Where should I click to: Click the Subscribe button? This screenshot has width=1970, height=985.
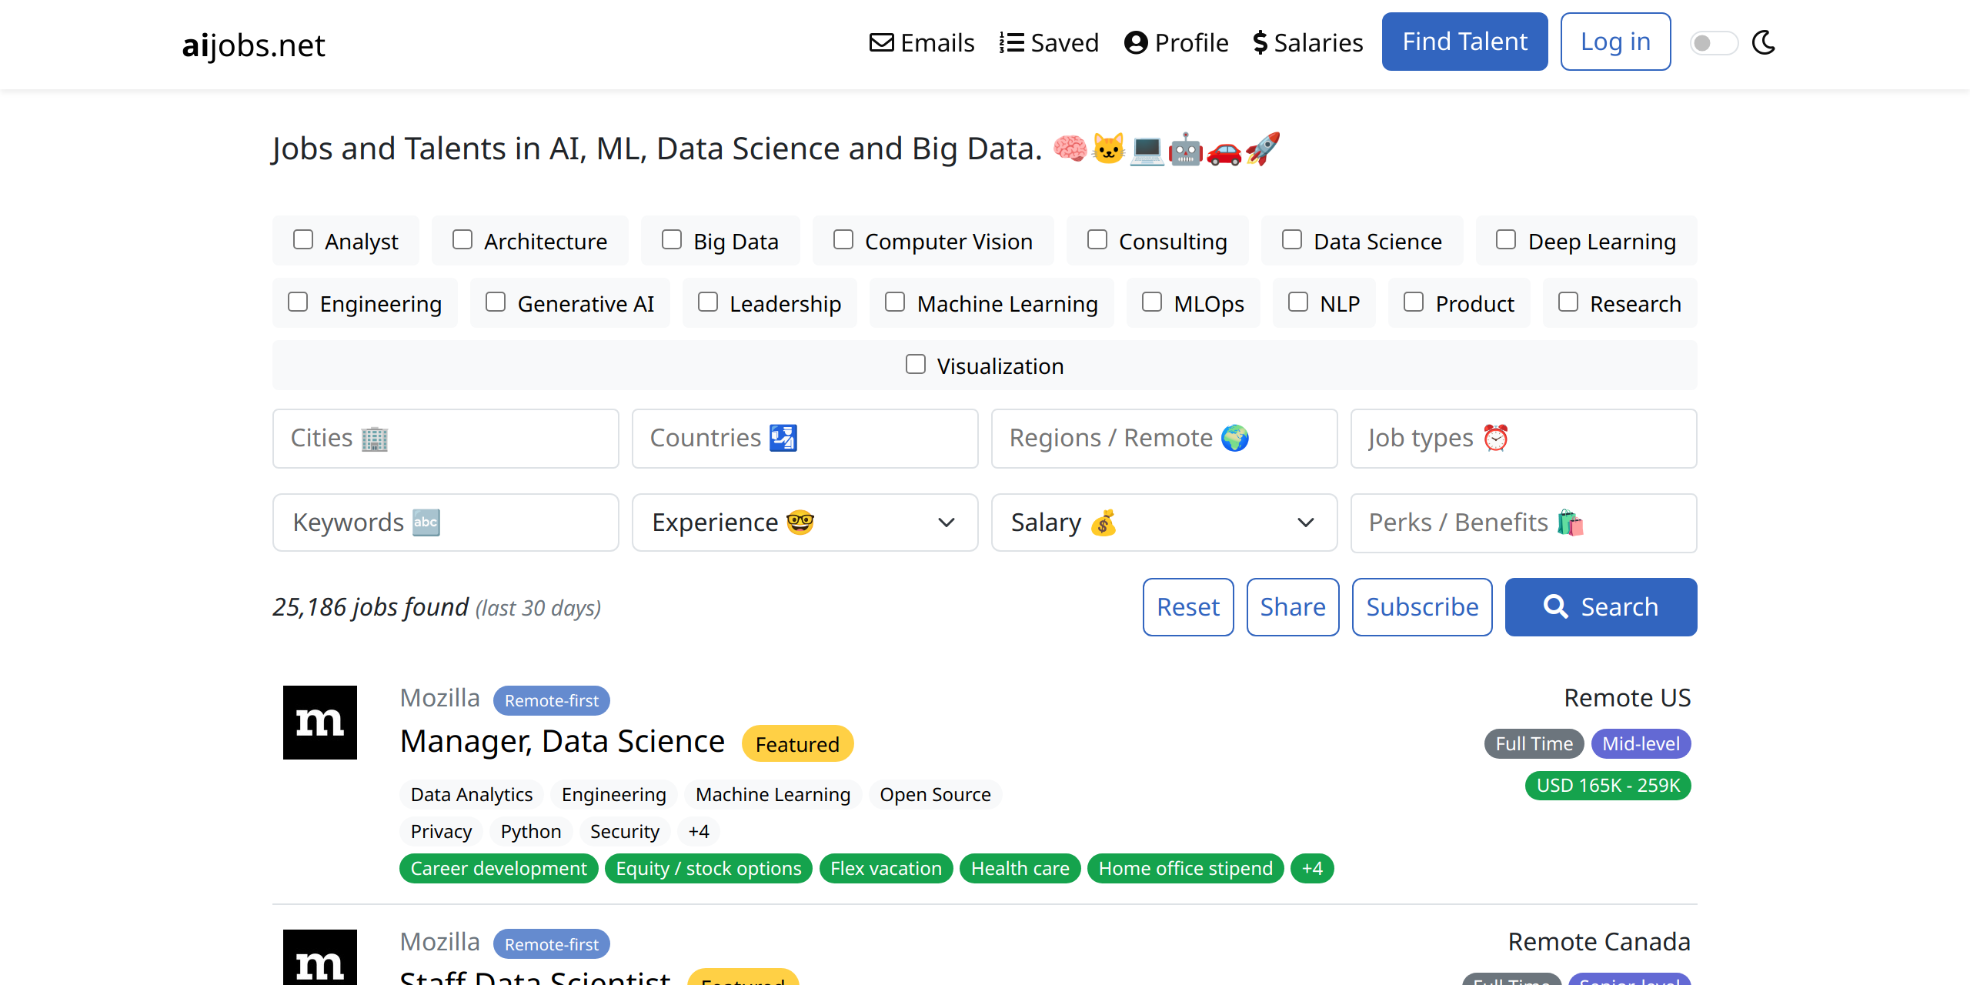coord(1422,606)
